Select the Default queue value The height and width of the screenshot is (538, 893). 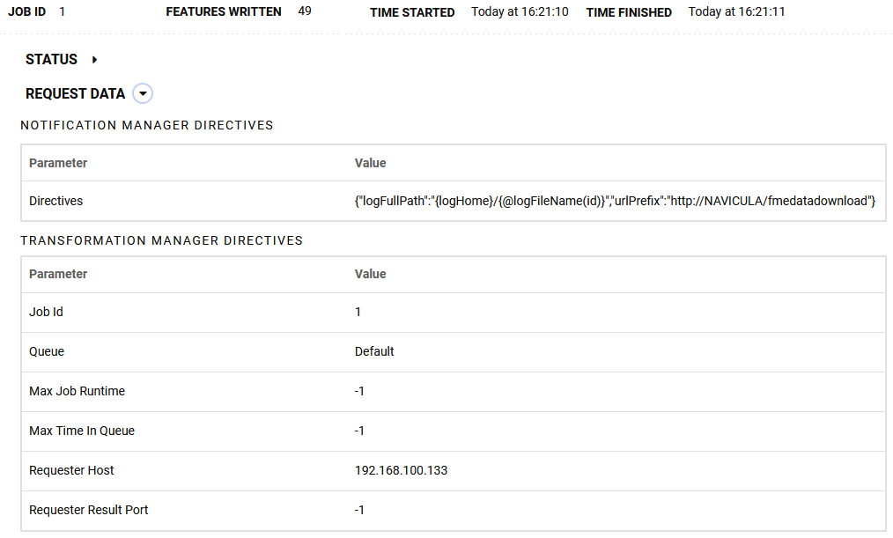coord(374,351)
